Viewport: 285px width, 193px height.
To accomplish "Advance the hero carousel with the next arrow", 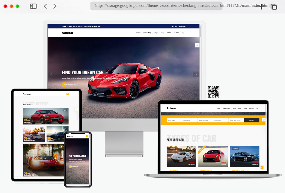I will point(196,74).
